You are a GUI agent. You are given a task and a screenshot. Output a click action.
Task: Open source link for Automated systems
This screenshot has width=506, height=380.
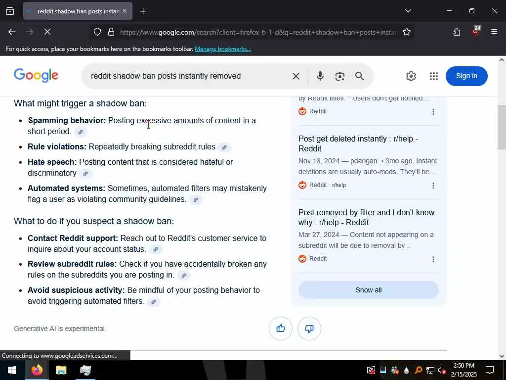point(196,200)
